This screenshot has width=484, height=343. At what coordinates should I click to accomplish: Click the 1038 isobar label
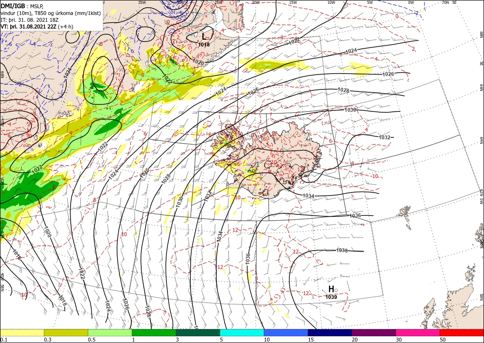point(342,251)
